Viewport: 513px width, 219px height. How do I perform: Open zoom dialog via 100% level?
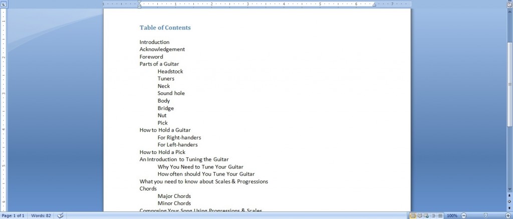coord(451,215)
